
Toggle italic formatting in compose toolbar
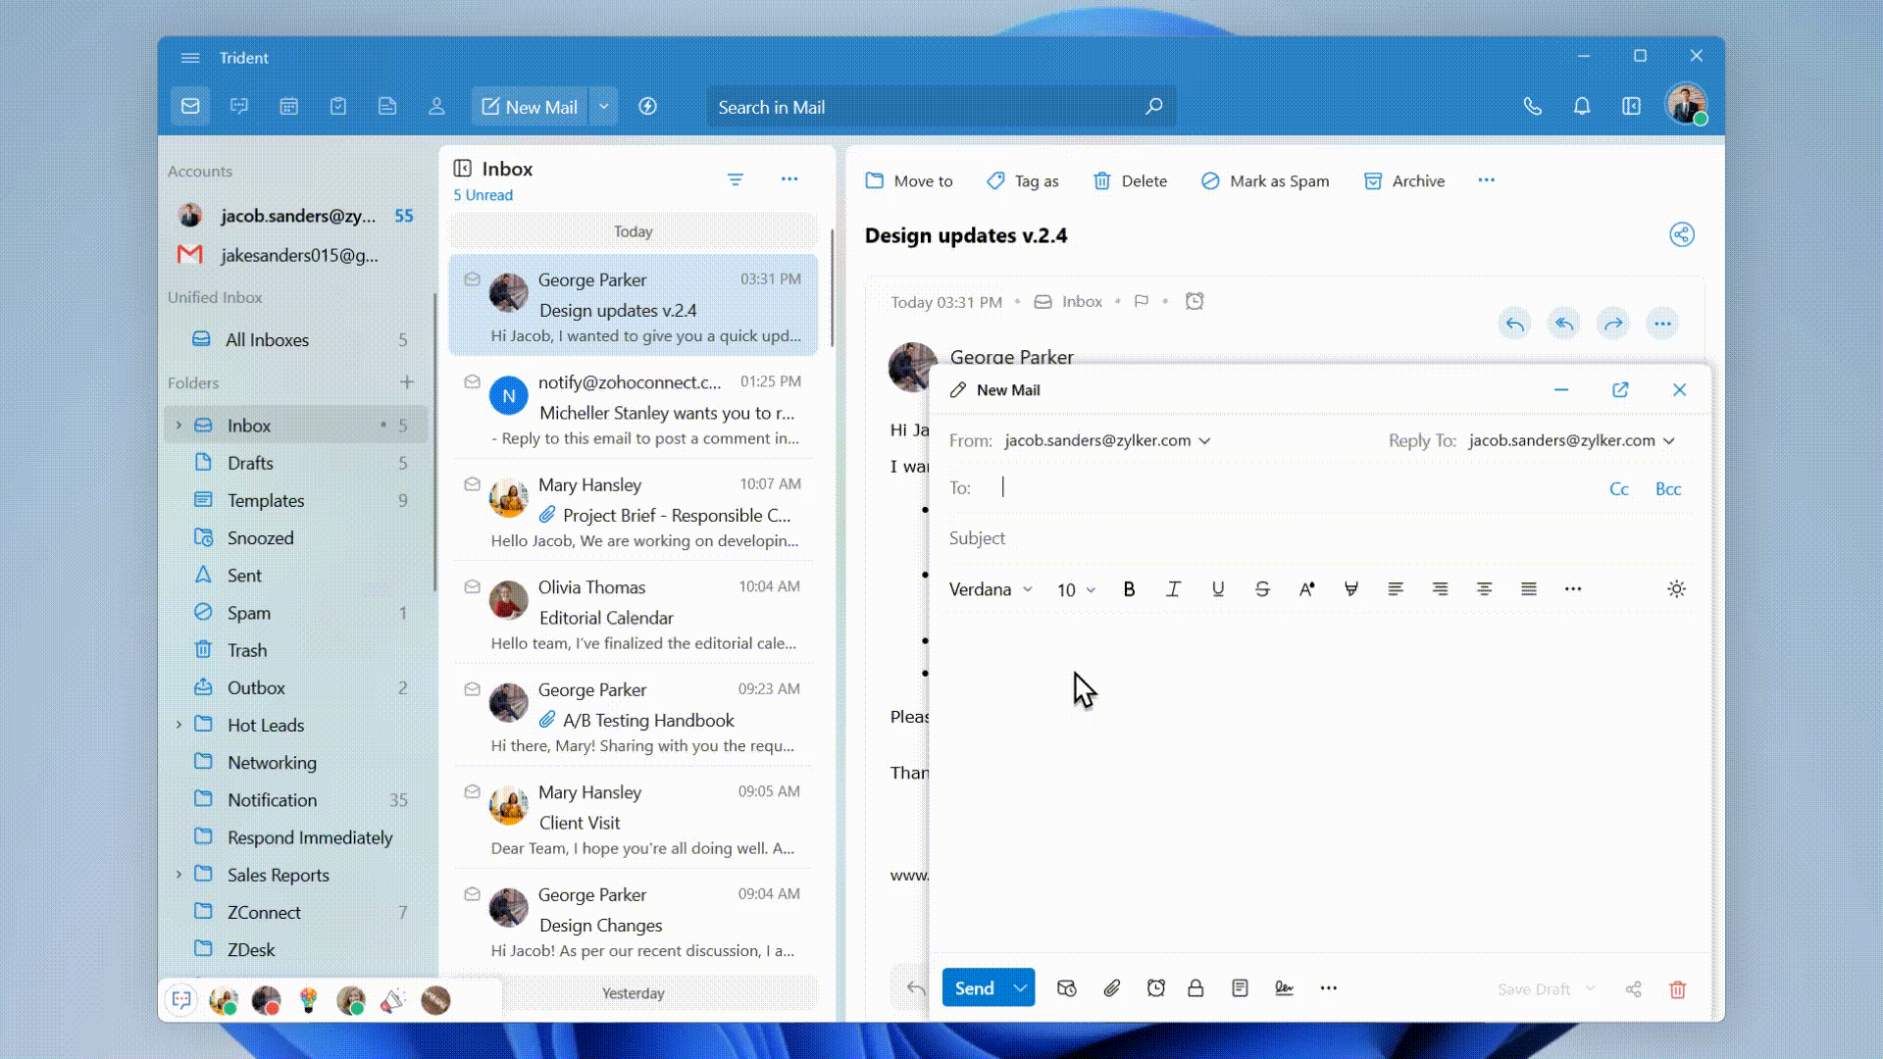(x=1173, y=589)
